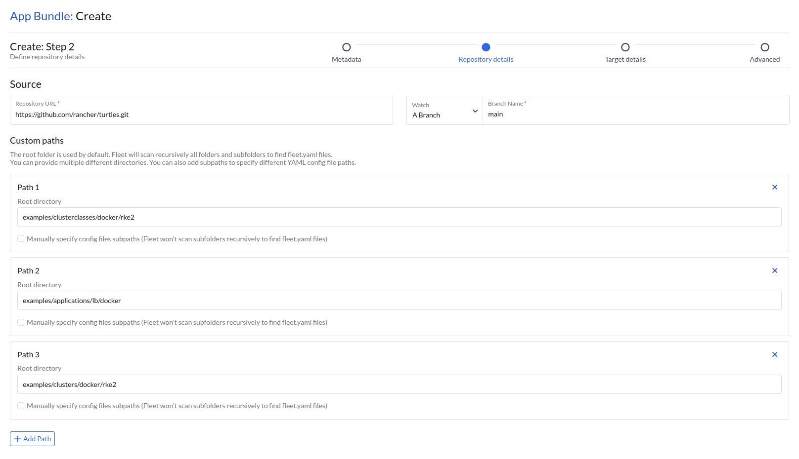This screenshot has width=799, height=459.
Task: Click the Repository details step circle
Action: 486,47
